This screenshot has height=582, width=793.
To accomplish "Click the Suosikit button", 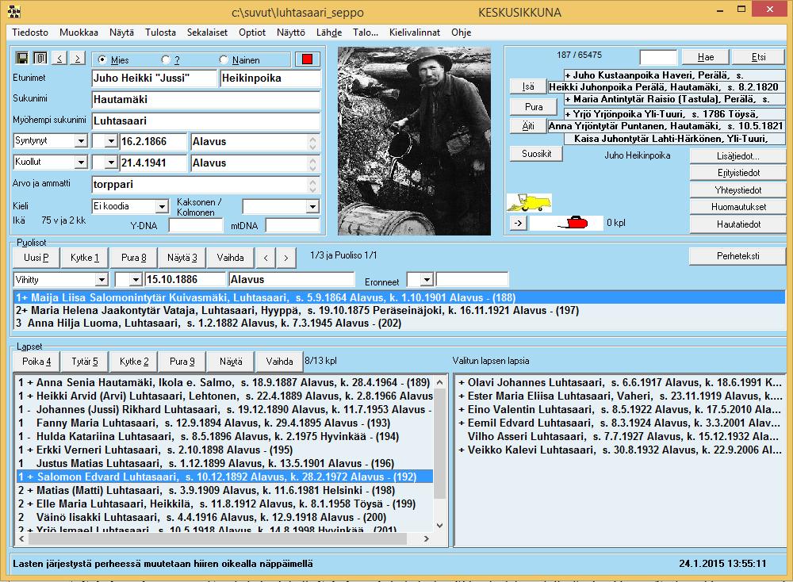I will pyautogui.click(x=537, y=154).
